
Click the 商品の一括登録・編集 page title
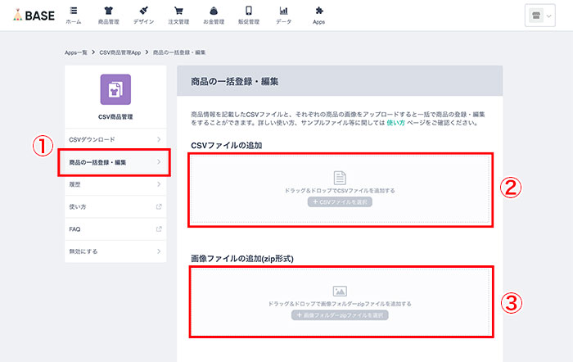point(235,81)
